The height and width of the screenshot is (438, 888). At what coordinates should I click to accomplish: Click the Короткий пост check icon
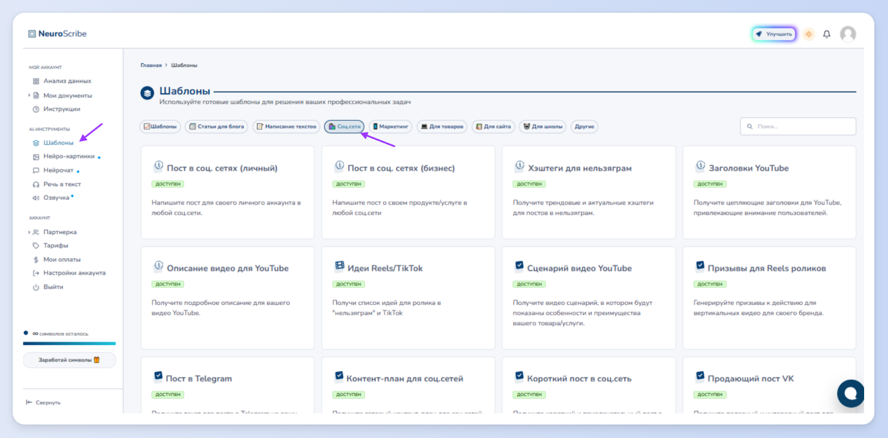tap(519, 376)
